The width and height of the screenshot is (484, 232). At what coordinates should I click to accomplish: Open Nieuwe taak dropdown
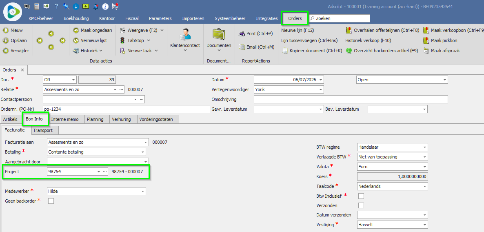139,51
